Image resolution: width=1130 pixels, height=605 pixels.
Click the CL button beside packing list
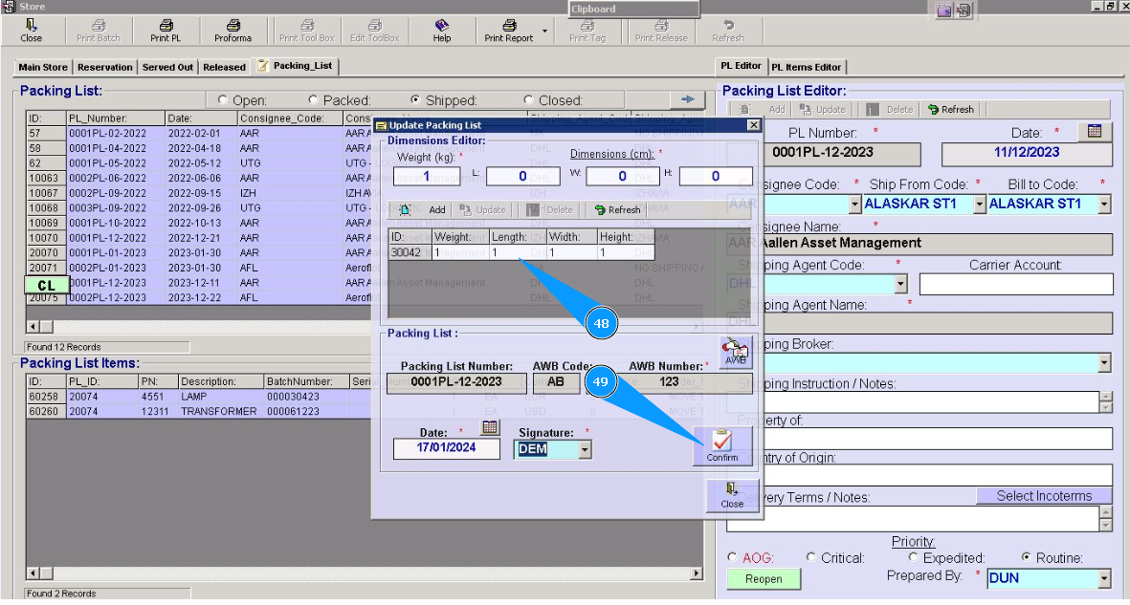[46, 285]
